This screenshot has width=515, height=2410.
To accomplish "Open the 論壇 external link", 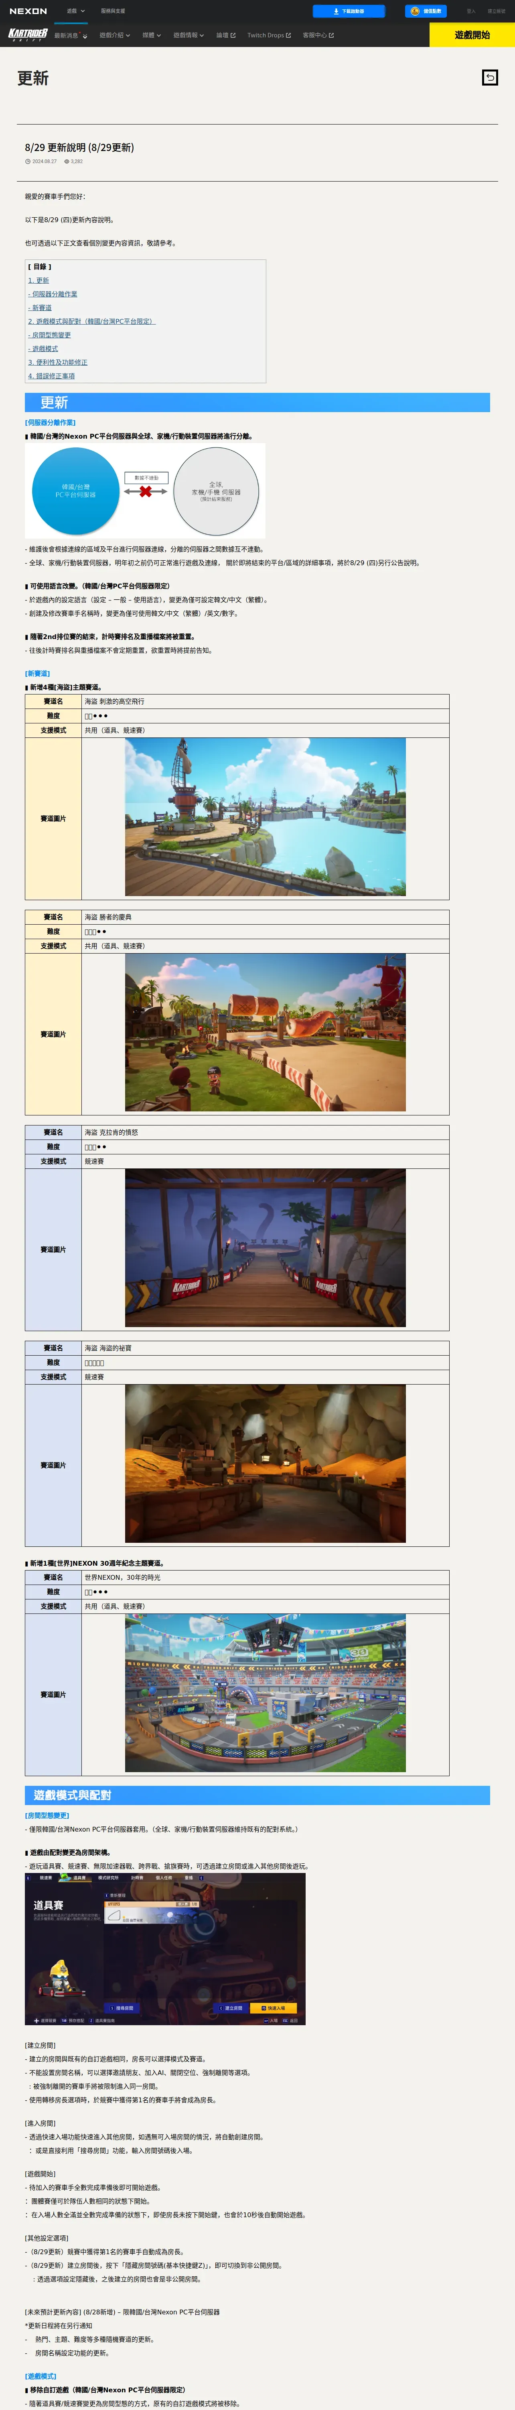I will (225, 36).
